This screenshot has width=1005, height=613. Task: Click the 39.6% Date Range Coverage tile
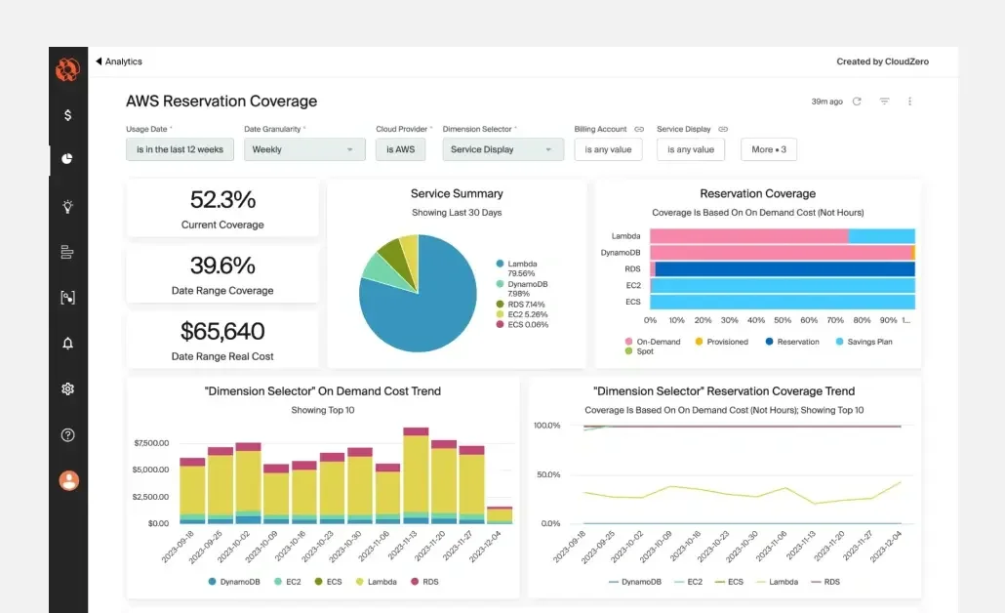[x=222, y=274]
